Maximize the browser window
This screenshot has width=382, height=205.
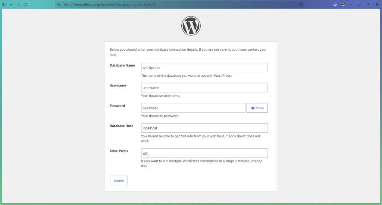368,4
